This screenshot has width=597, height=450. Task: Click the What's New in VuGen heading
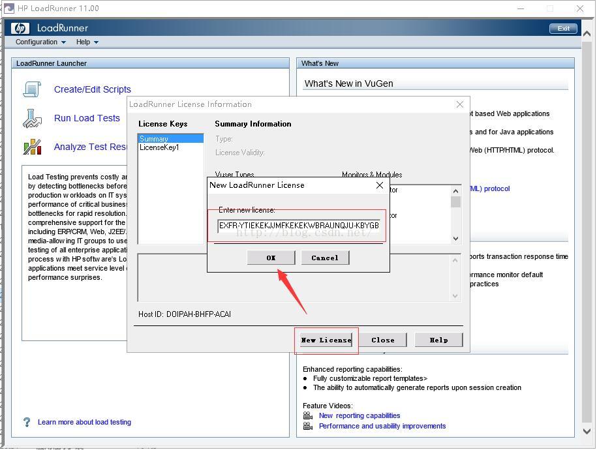point(349,83)
